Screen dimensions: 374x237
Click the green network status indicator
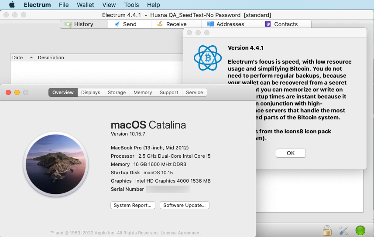click(x=360, y=230)
